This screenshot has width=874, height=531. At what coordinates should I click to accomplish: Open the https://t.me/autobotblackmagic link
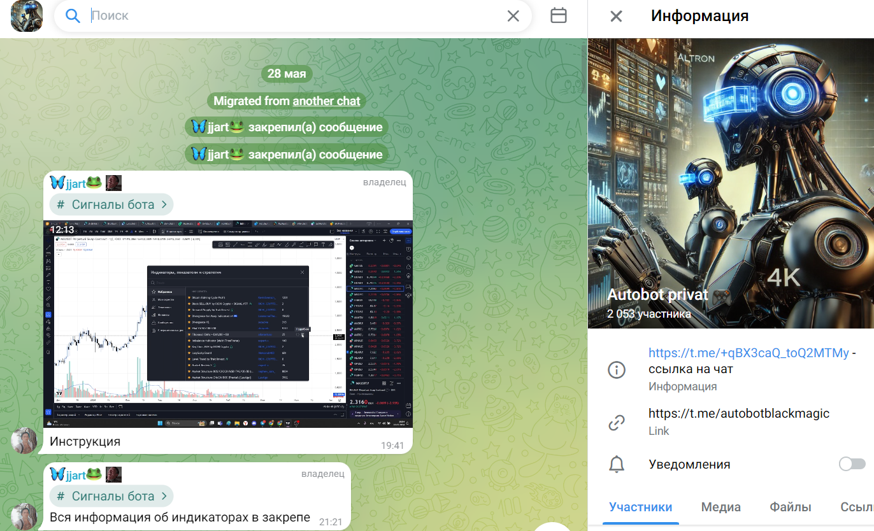coord(739,413)
